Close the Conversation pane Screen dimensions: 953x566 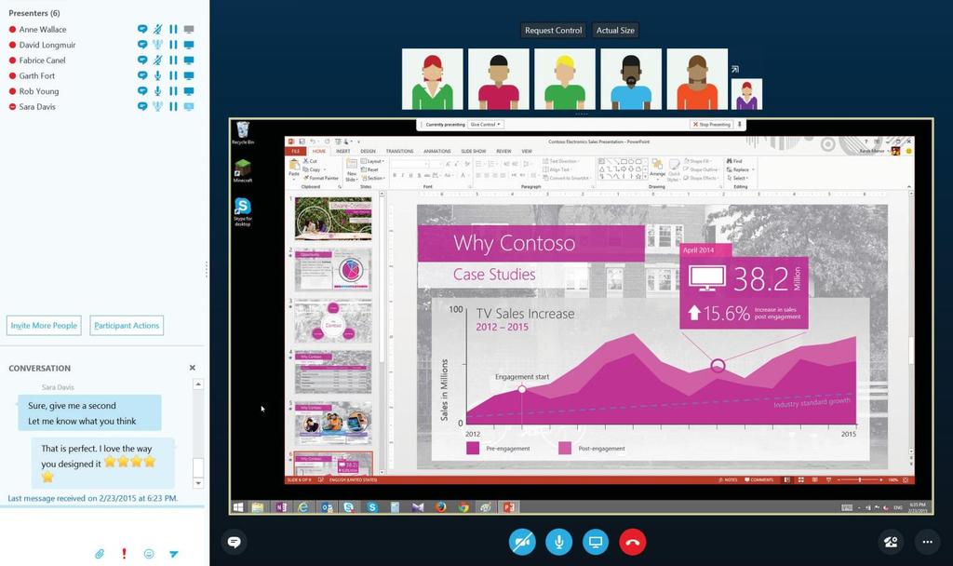tap(192, 368)
